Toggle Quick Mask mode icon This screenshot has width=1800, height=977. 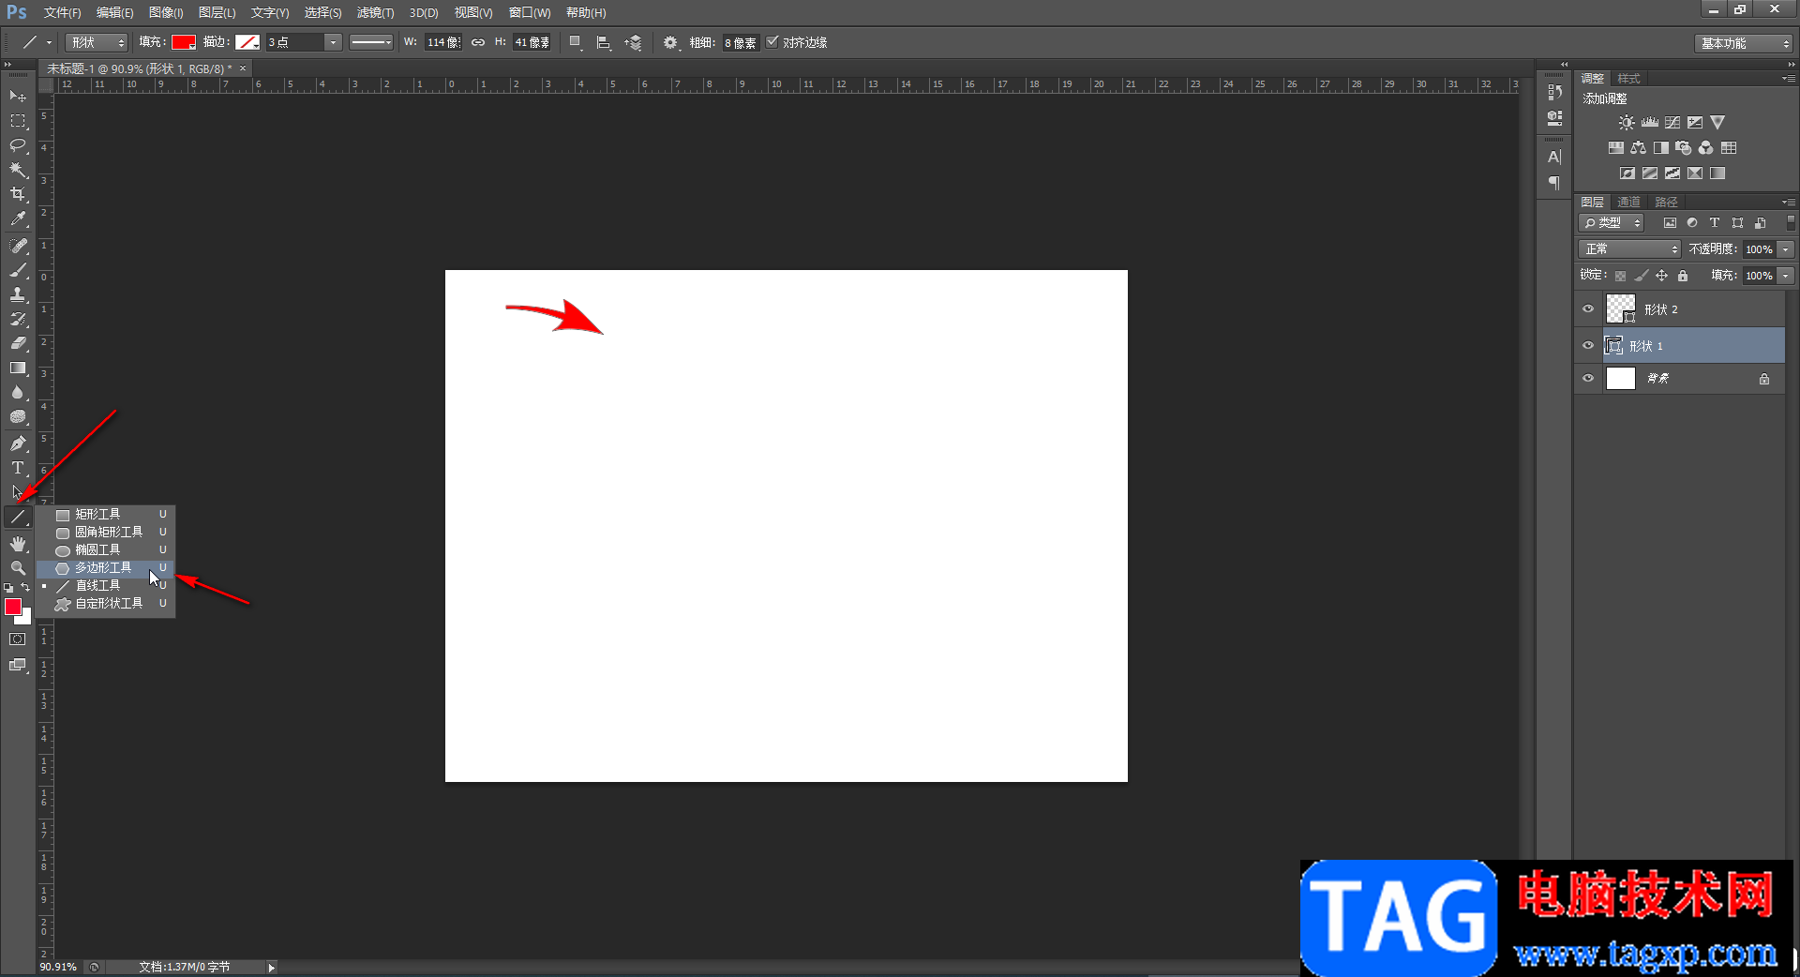pyautogui.click(x=18, y=639)
